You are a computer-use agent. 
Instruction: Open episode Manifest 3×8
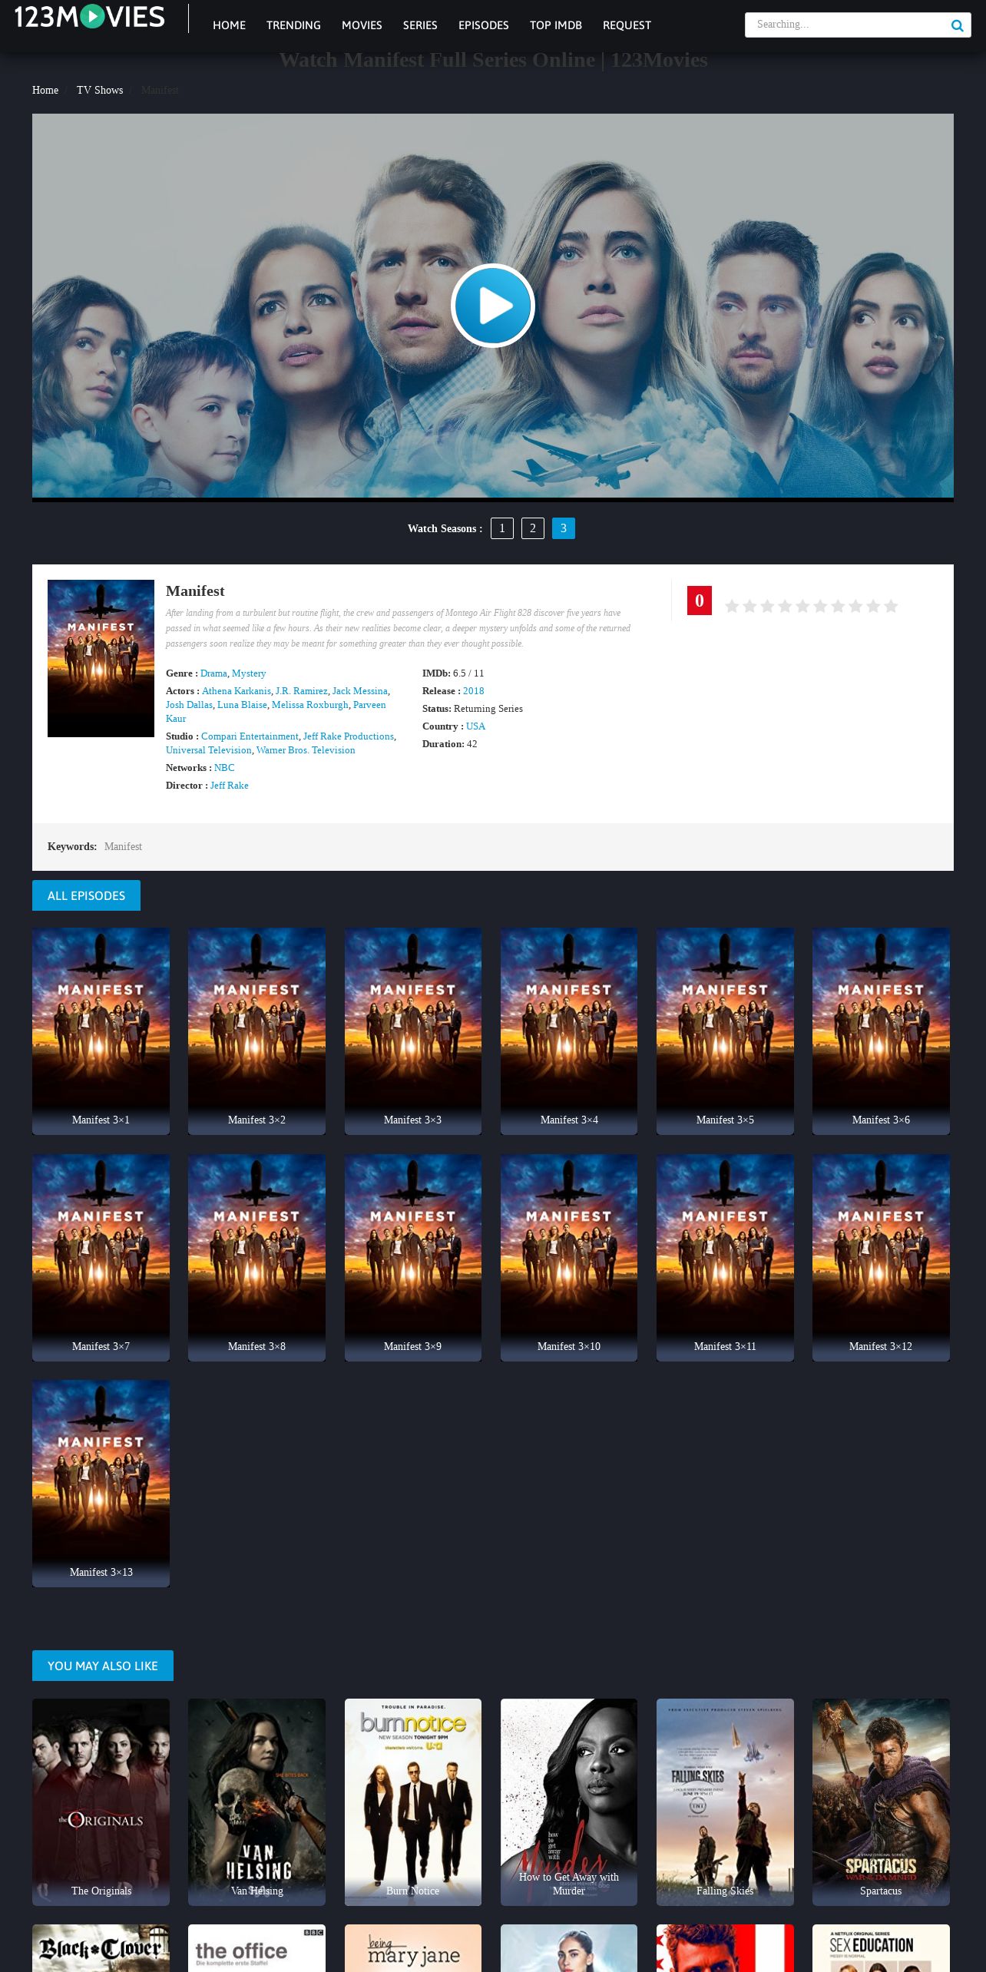[256, 1257]
